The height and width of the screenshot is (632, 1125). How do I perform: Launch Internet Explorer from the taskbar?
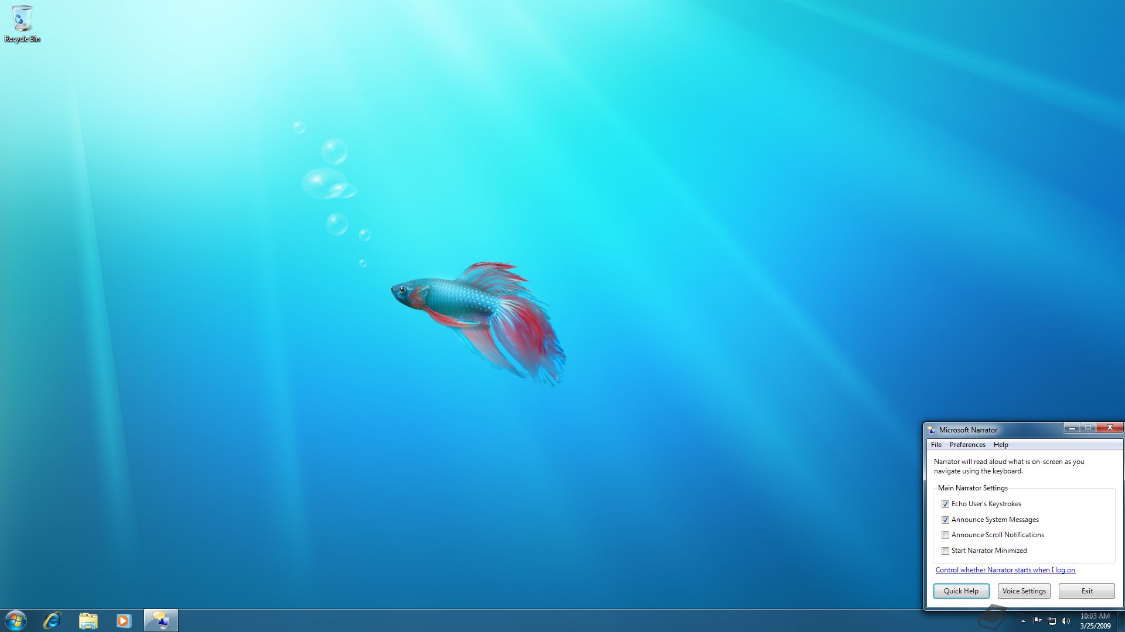tap(52, 620)
